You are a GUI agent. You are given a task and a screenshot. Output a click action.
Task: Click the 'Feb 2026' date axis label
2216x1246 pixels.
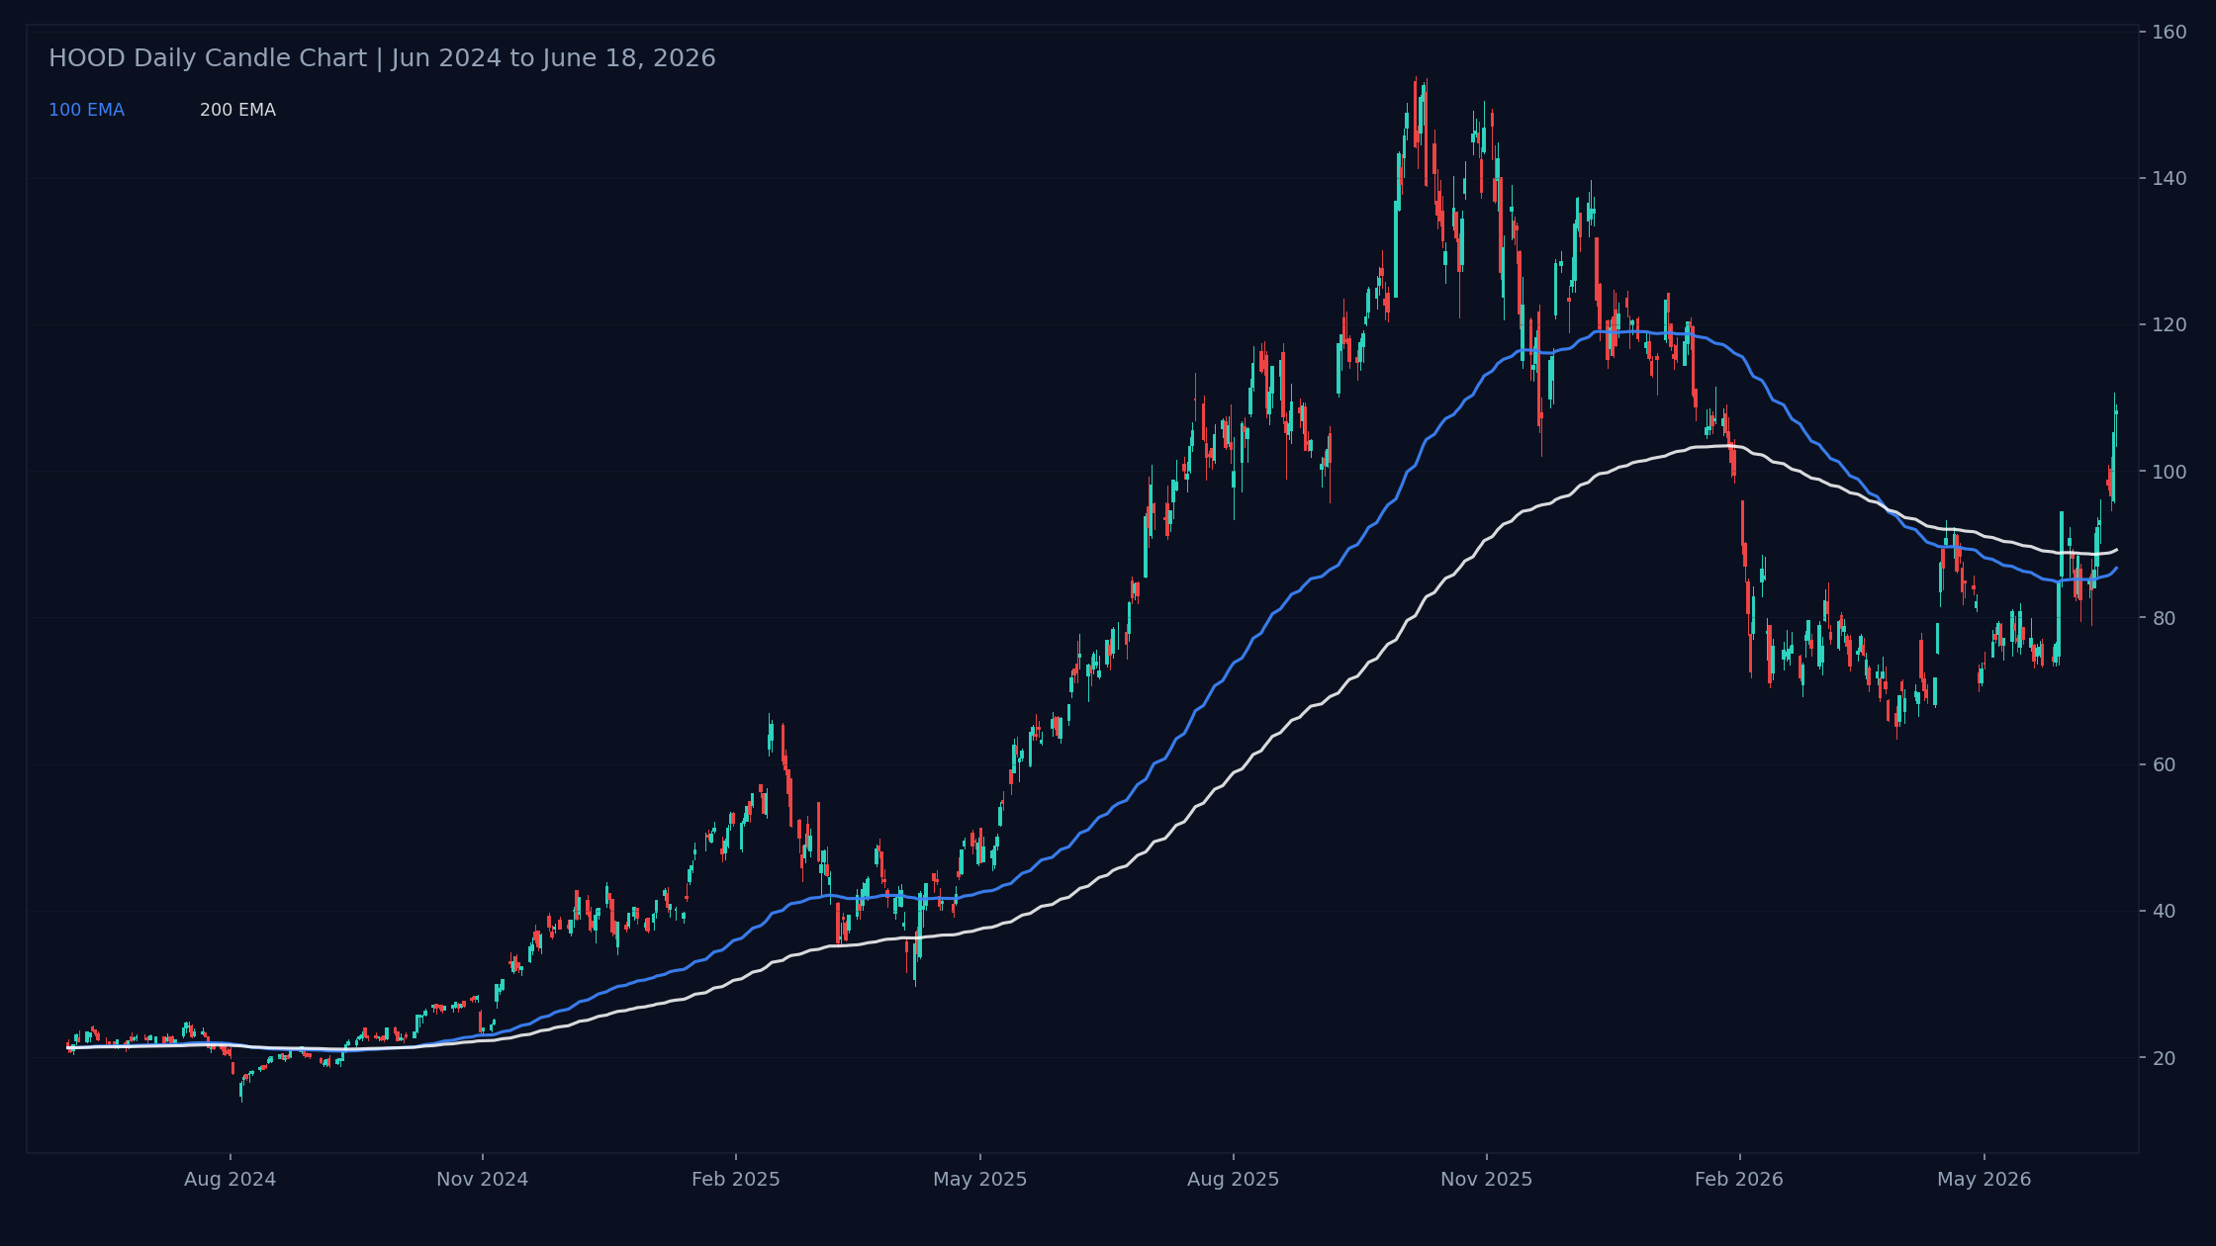click(1739, 1180)
